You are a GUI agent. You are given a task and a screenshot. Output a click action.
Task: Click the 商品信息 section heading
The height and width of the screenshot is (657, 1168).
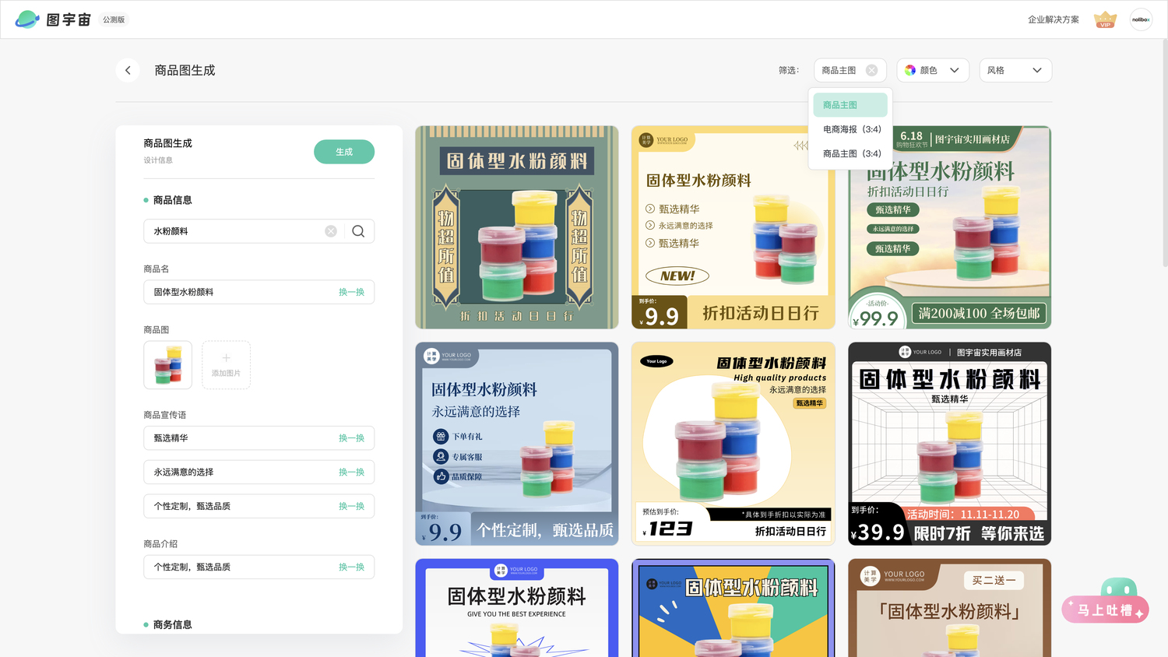(172, 200)
